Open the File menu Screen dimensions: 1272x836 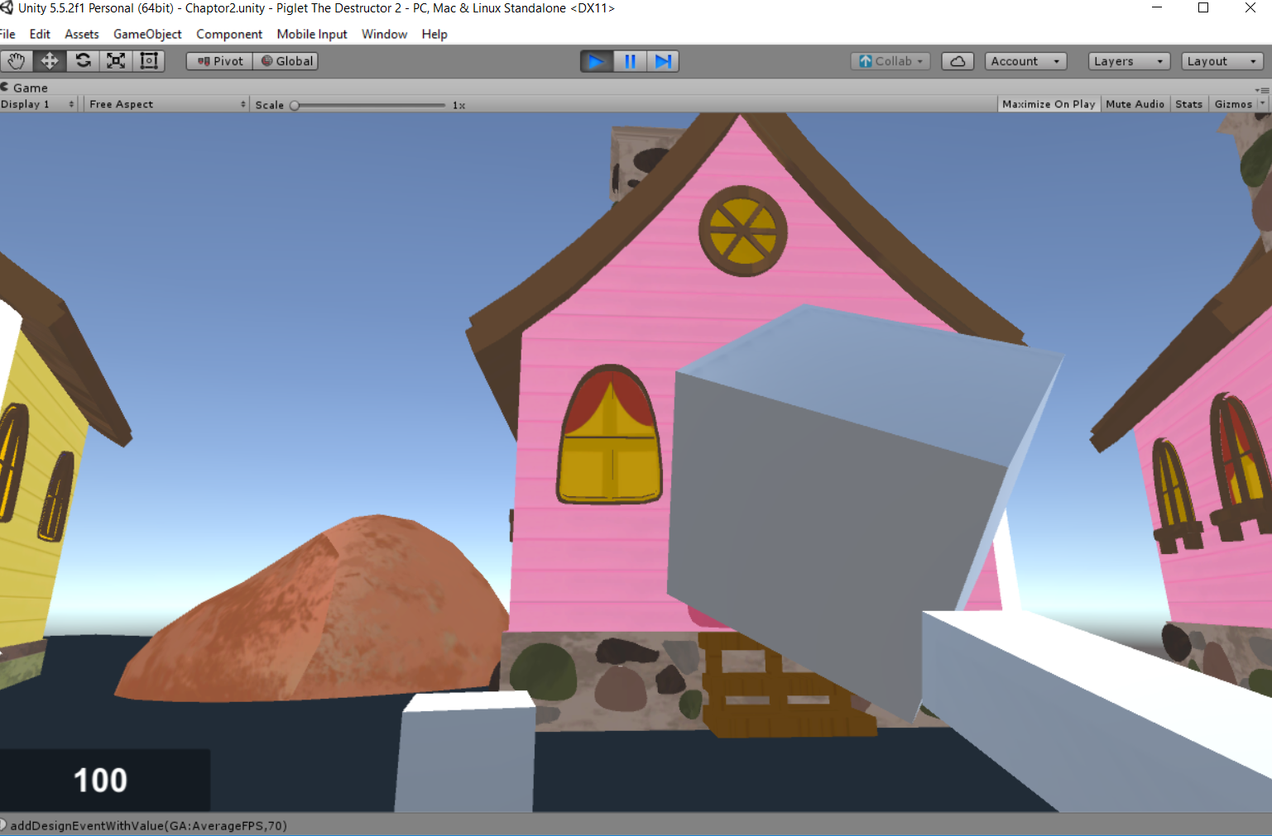click(x=7, y=34)
